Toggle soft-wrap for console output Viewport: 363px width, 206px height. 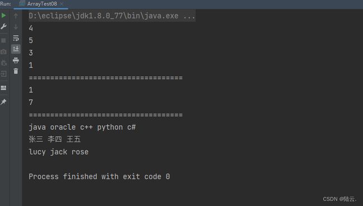[x=16, y=38]
